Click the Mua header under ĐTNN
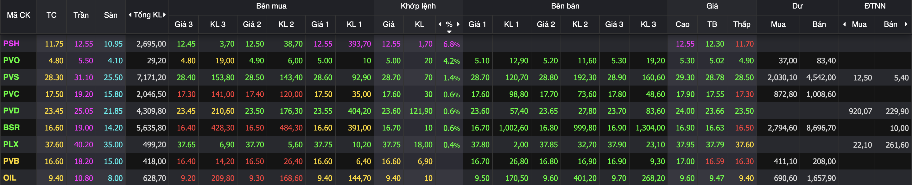 [859, 24]
